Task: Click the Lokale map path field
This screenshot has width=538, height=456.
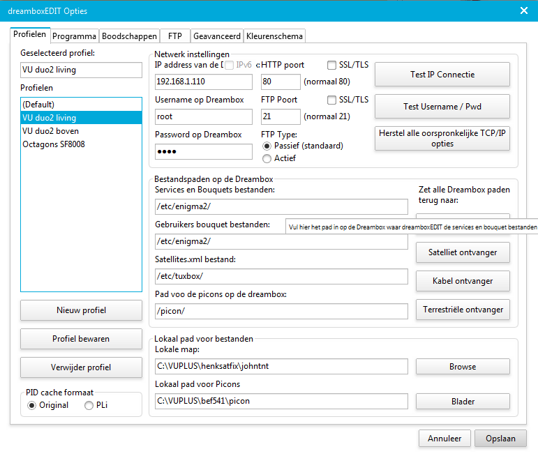Action: [281, 367]
